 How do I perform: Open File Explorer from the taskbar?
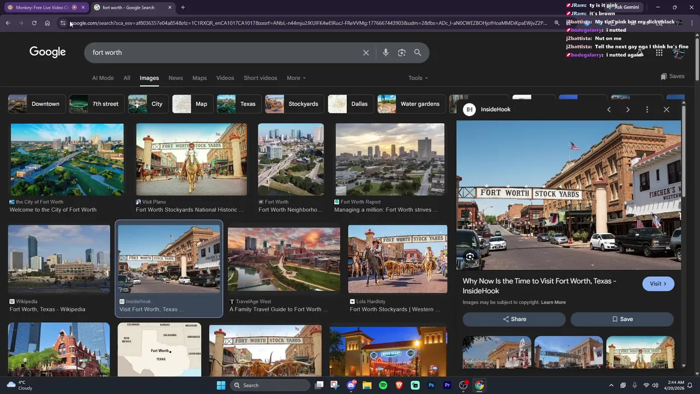(367, 385)
